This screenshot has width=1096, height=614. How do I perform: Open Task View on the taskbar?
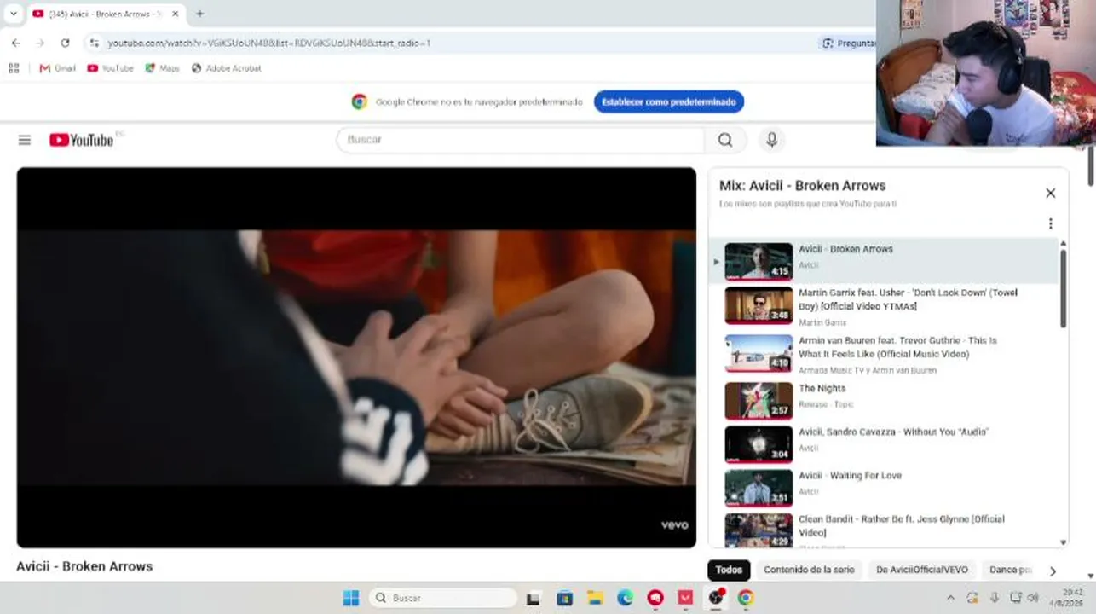(x=533, y=598)
